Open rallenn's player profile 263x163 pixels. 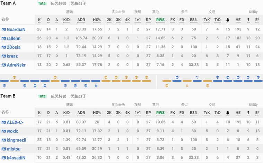click(x=14, y=38)
